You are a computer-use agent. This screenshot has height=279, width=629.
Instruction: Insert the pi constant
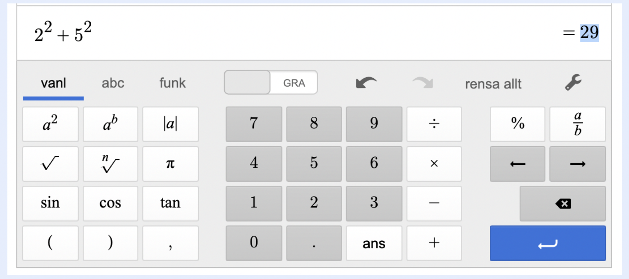pos(170,164)
